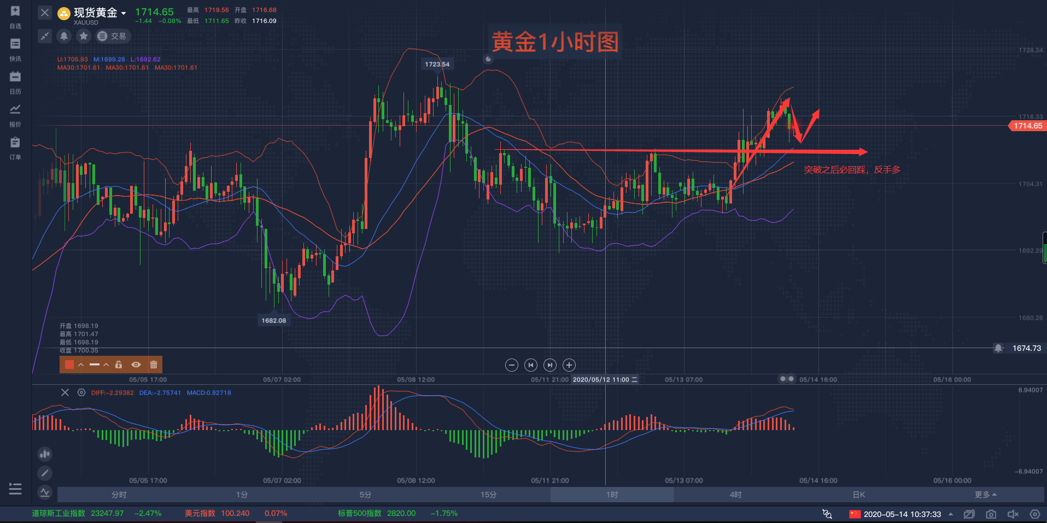Screen dimensions: 1047x523
Task: Expand the line thickness chevron in the drawing toolbar
Action: pos(106,365)
